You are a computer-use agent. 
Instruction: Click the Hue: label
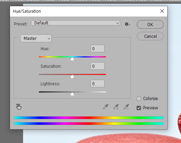click(x=45, y=49)
